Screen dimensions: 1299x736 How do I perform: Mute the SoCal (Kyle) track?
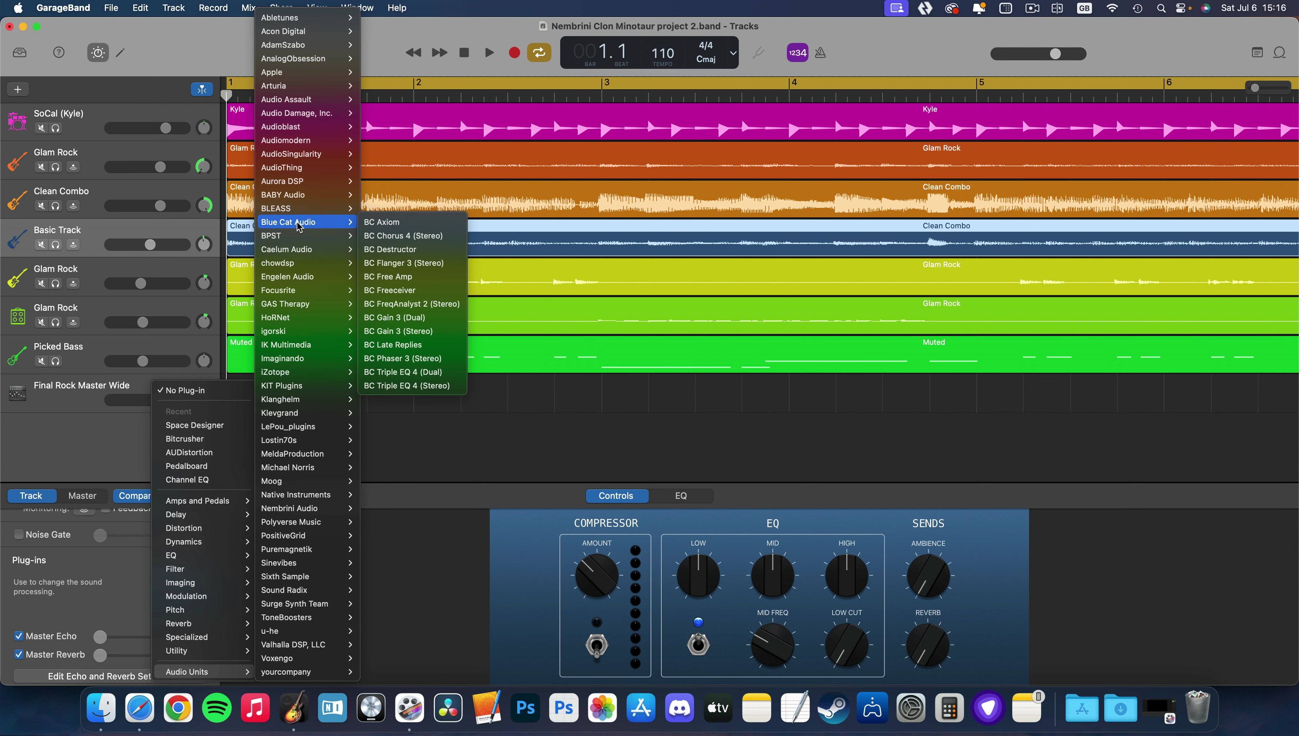[x=42, y=129]
